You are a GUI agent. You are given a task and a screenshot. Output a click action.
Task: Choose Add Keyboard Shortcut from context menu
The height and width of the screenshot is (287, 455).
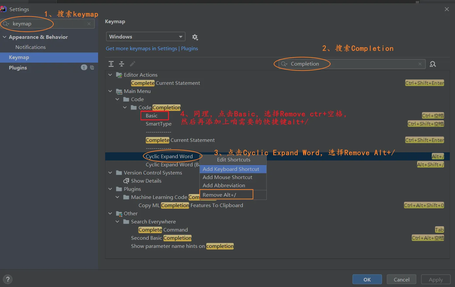[x=233, y=169]
